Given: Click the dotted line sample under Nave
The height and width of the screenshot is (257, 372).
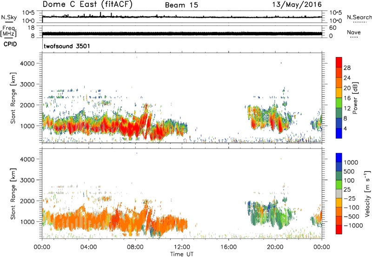Looking at the screenshot, I should 354,37.
